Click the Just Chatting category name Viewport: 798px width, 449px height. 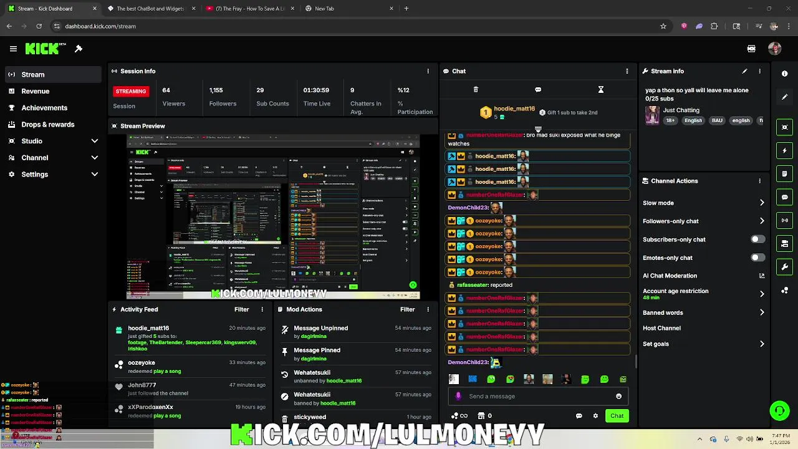coord(681,110)
